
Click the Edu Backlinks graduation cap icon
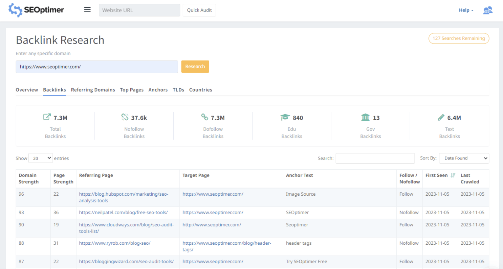coord(285,118)
